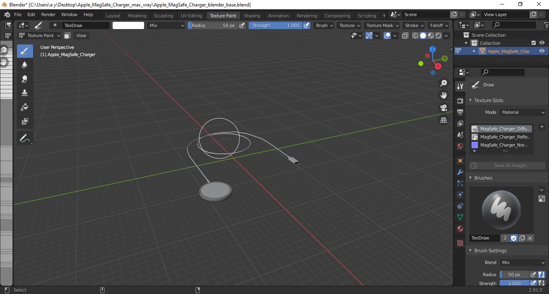549x294 pixels.
Task: Open the Mode Material dropdown
Action: (x=523, y=112)
